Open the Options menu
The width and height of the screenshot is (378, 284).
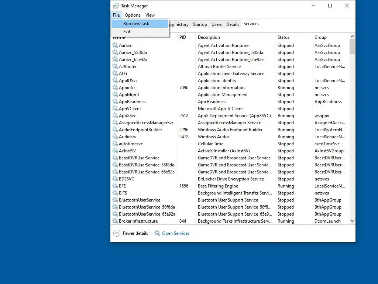tap(133, 15)
